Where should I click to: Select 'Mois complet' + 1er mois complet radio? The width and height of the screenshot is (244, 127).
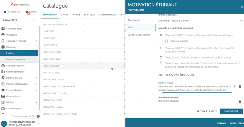click(161, 48)
